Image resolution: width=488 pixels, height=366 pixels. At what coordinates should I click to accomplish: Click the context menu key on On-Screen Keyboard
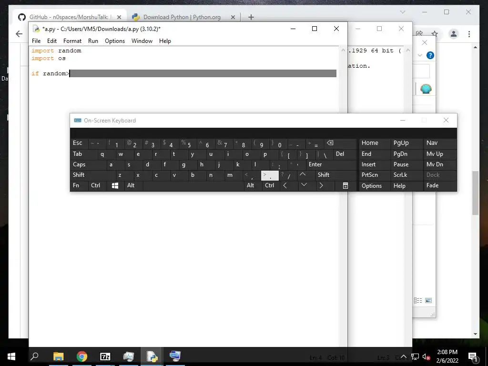tap(345, 185)
